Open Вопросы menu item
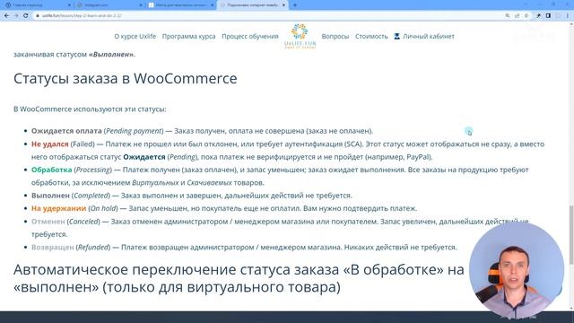This screenshot has height=323, width=574. (335, 36)
